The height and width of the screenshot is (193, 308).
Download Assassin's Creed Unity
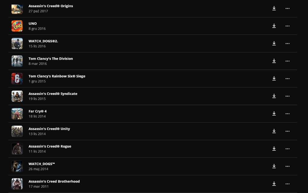coord(274,131)
